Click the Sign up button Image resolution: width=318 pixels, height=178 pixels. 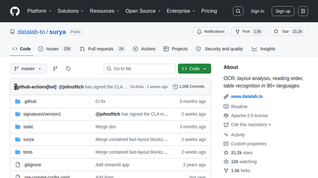283,11
